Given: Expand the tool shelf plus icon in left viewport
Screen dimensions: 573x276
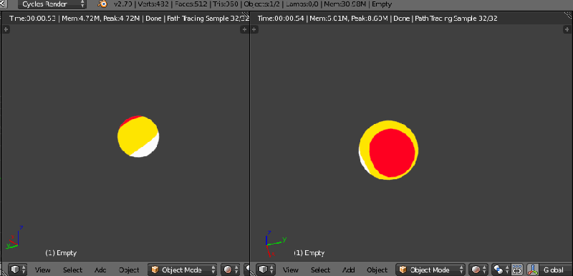Looking at the screenshot, I should [6, 29].
